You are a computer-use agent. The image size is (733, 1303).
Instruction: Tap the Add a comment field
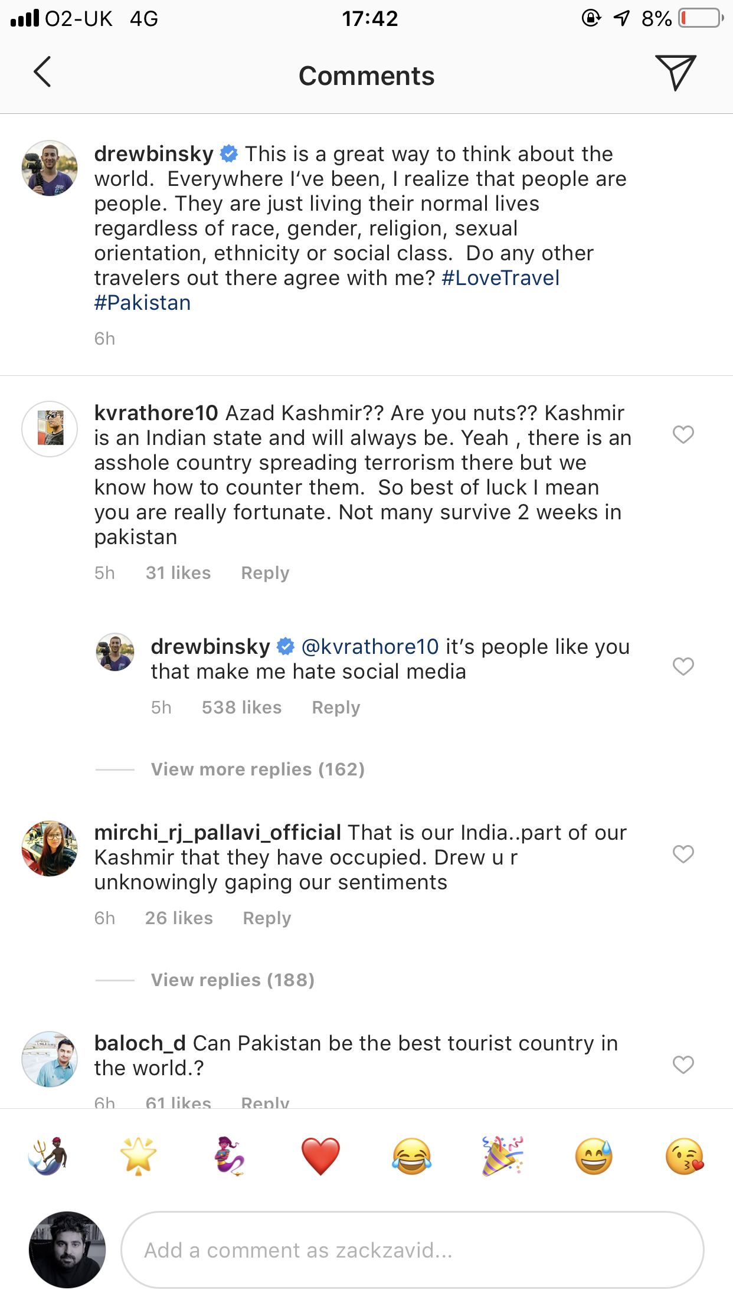tap(412, 1250)
